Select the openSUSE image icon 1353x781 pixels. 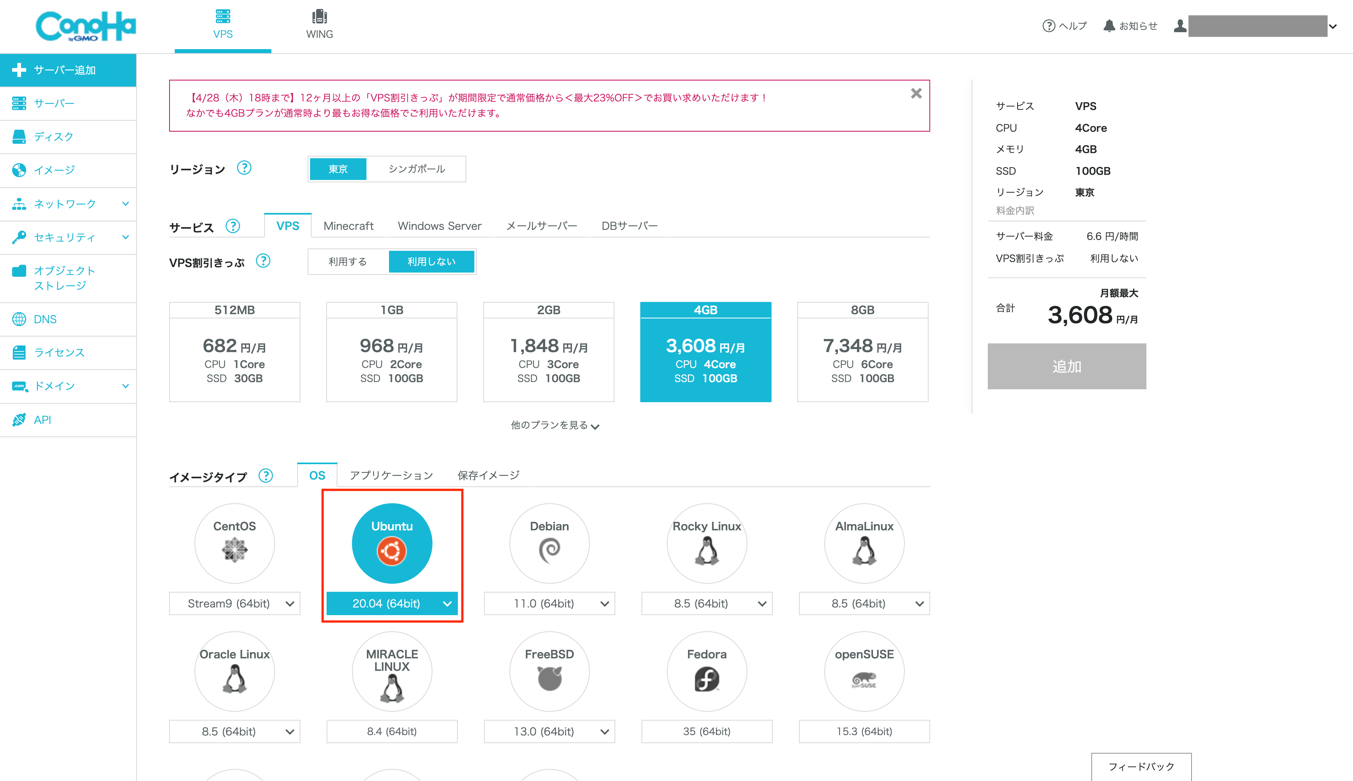[864, 671]
